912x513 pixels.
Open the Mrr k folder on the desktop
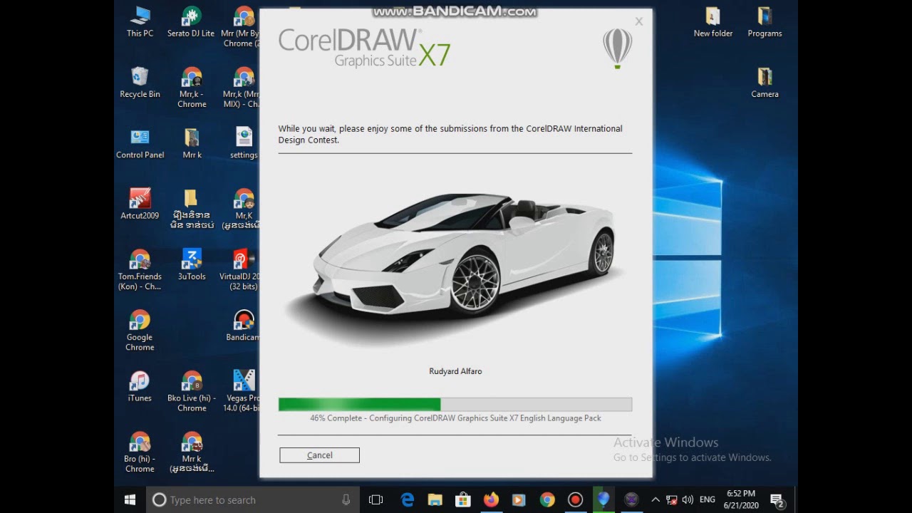click(192, 143)
